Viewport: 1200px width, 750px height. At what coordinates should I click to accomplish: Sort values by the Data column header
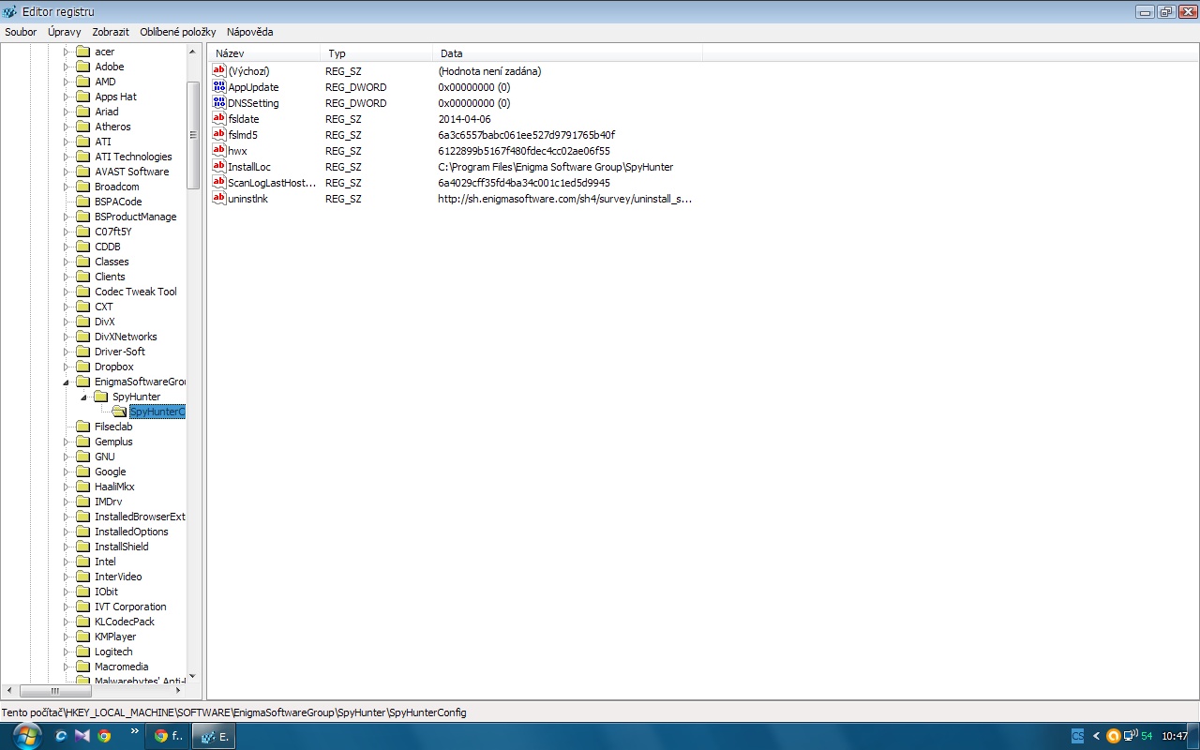click(568, 53)
